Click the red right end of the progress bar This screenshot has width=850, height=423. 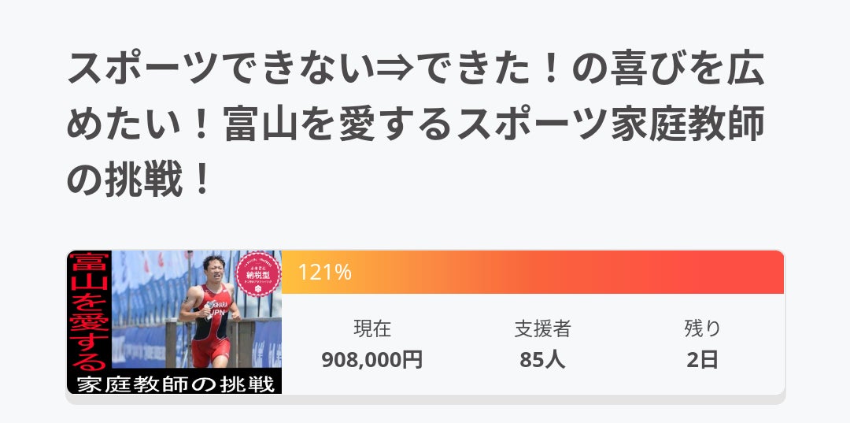pyautogui.click(x=756, y=273)
